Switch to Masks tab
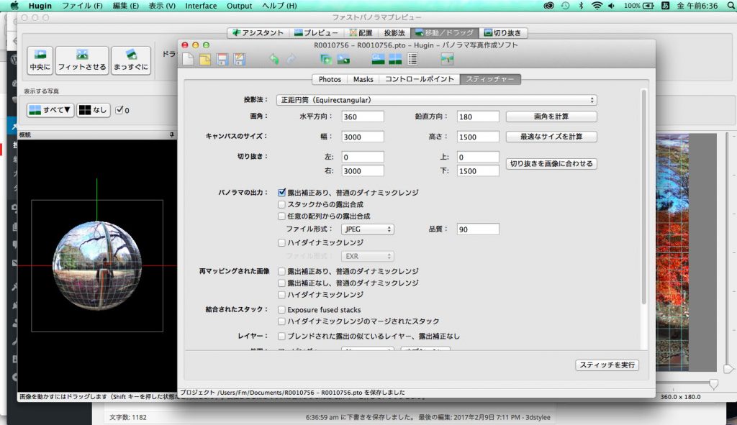The image size is (737, 425). pos(363,79)
